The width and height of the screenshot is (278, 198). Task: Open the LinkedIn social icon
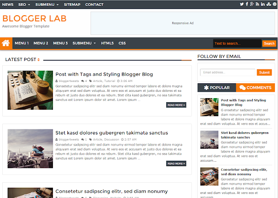pos(263,4)
